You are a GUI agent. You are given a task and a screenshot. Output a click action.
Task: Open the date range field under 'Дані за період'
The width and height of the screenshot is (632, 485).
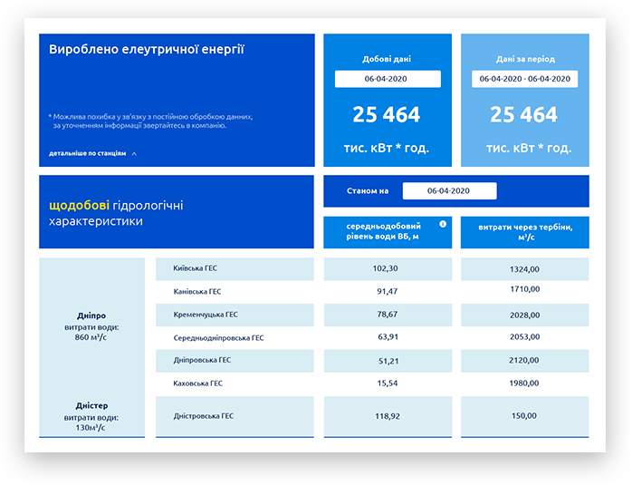(x=525, y=79)
